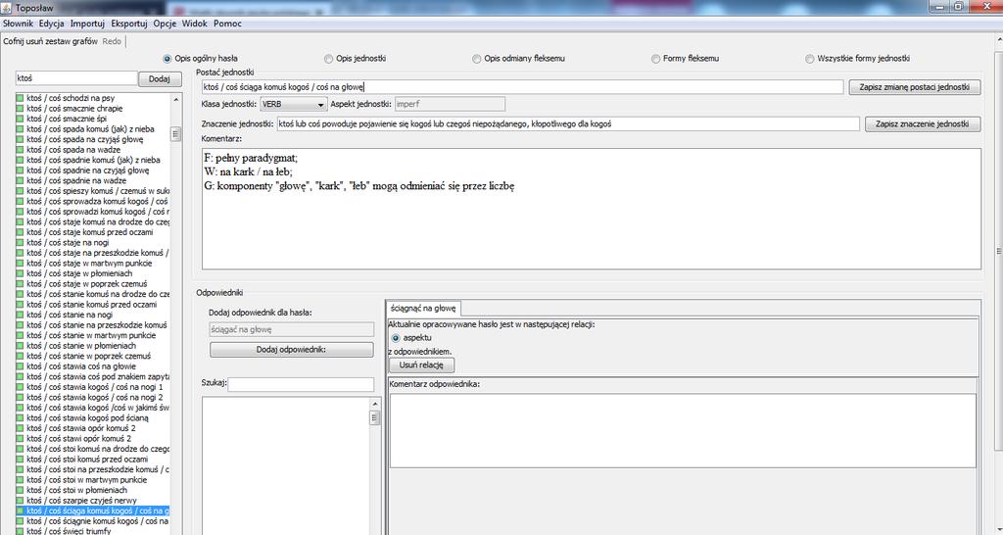1003x535 pixels.
Task: Select 'ktoś / coś stawia coś na głowie' entry
Action: (81, 366)
